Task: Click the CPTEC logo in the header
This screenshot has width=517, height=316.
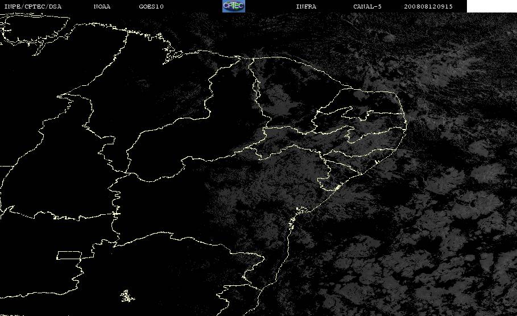Action: [x=234, y=6]
